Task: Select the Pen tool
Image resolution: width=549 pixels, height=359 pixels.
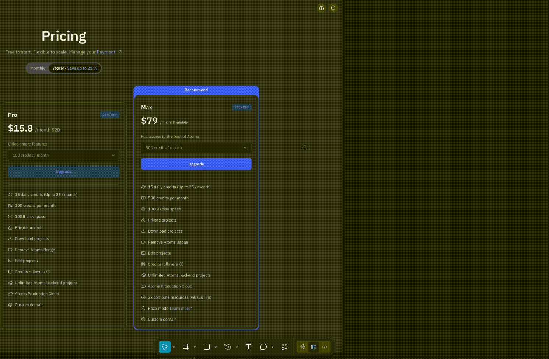Action: pyautogui.click(x=228, y=347)
